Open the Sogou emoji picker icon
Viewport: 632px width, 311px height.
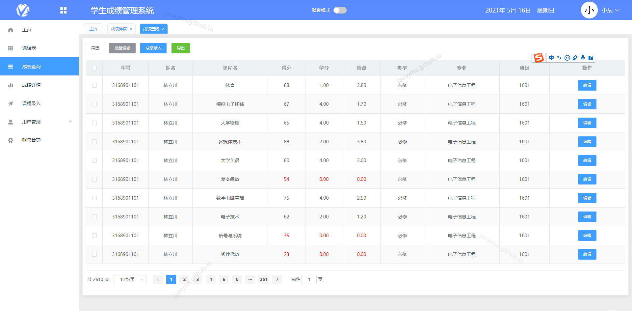(567, 58)
